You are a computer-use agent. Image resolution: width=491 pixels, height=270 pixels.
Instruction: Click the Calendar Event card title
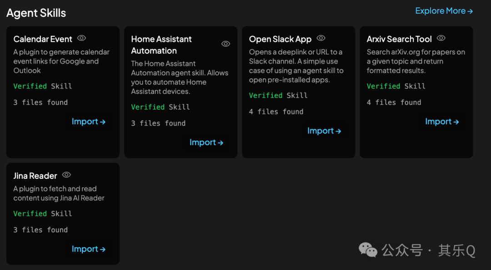[x=43, y=39]
